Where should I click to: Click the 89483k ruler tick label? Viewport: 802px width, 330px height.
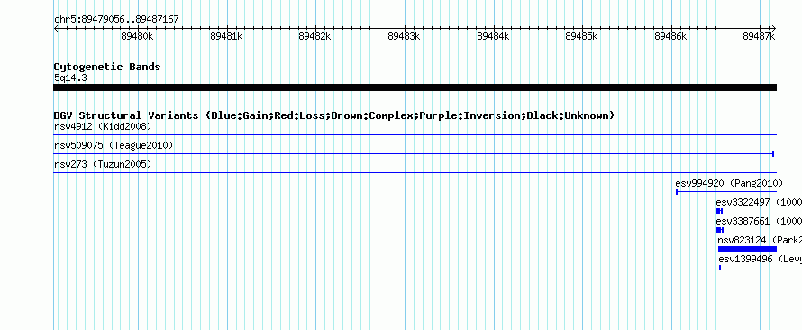(x=404, y=36)
